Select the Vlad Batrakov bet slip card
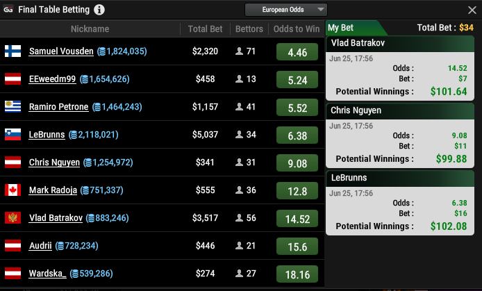Viewport: 482px width, 291px height. click(400, 67)
